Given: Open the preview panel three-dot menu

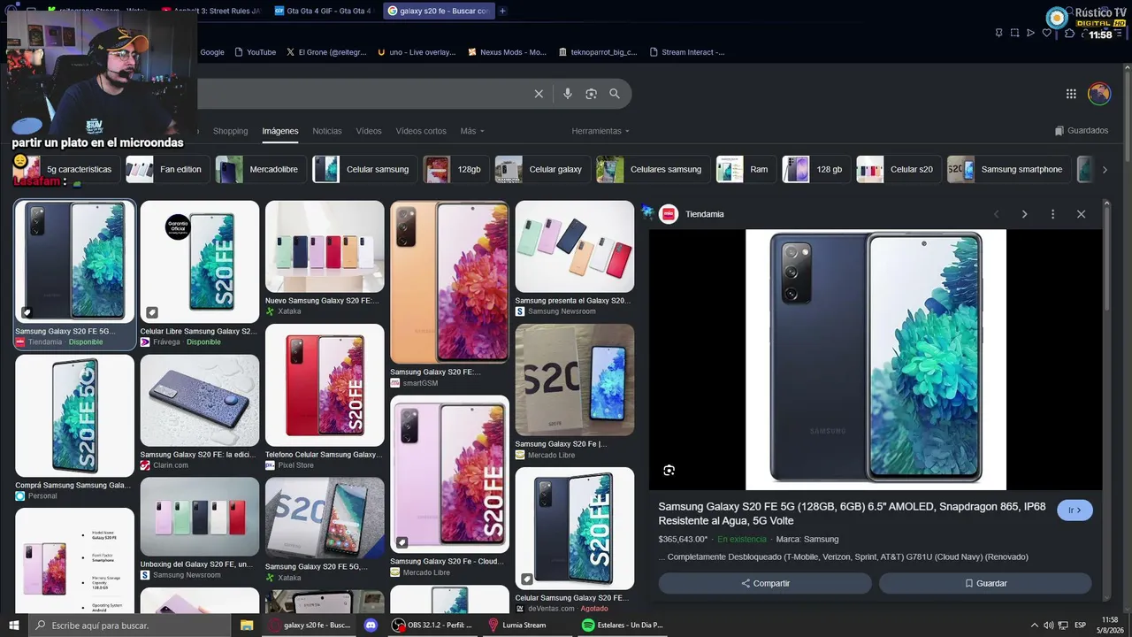Looking at the screenshot, I should coord(1052,214).
